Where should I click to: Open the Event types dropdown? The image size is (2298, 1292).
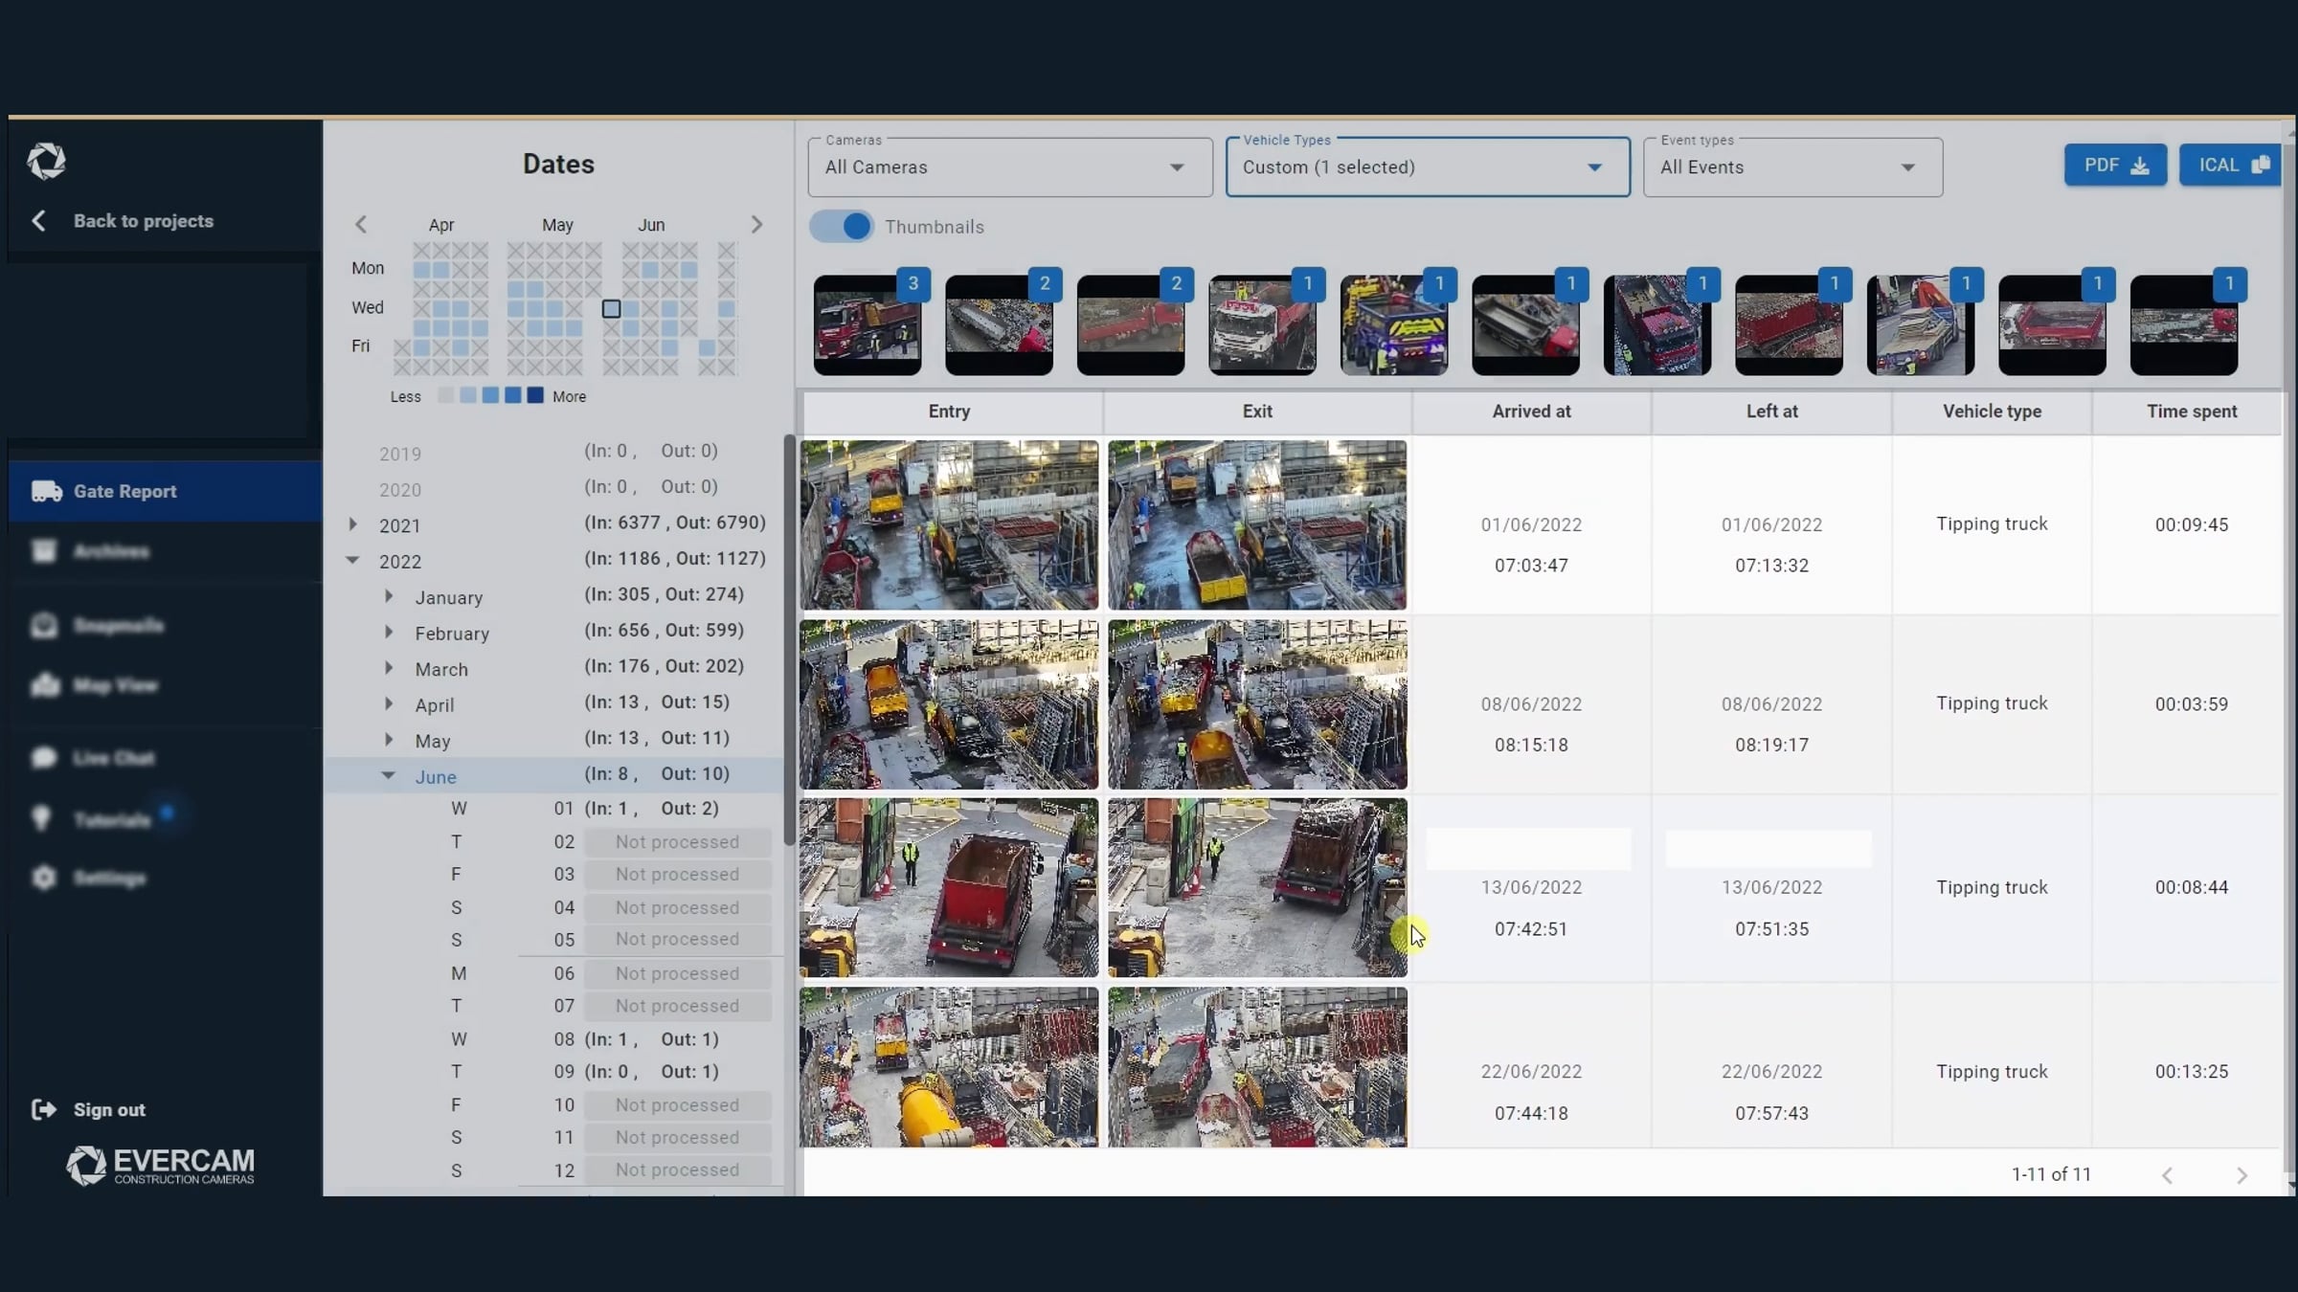point(1792,167)
